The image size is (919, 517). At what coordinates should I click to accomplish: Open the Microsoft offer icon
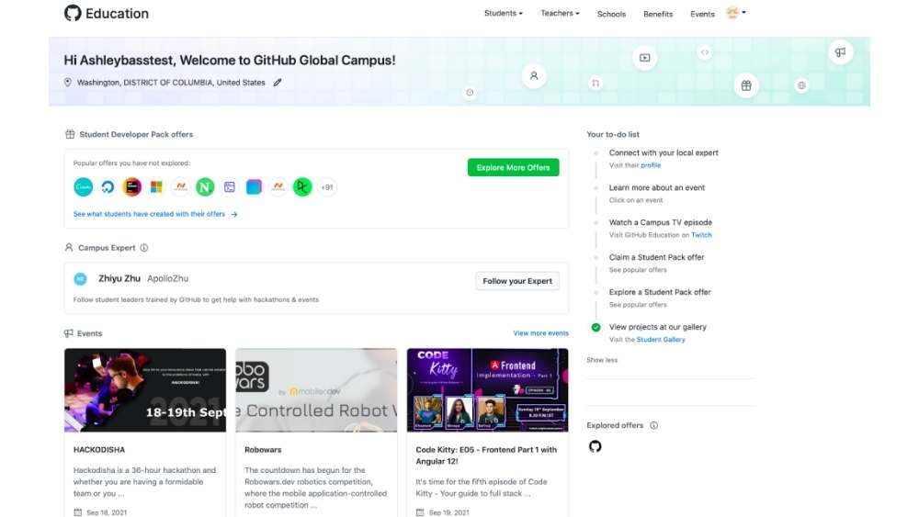point(156,186)
